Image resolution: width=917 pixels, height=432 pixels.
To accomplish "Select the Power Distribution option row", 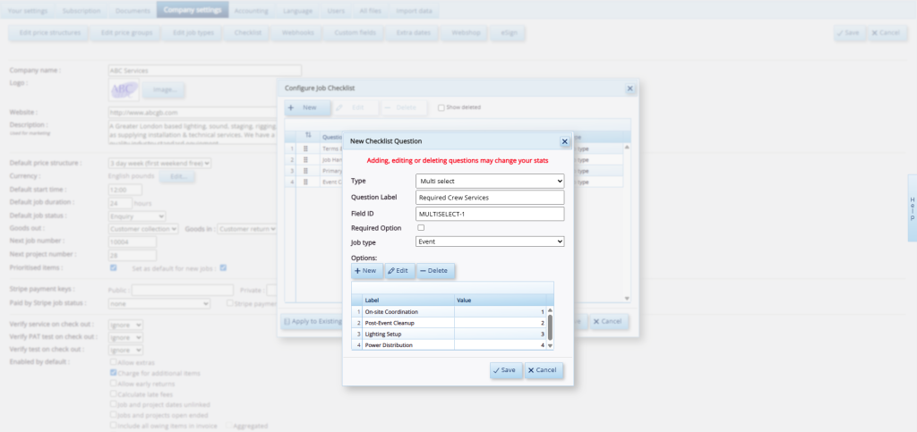I will tap(450, 345).
